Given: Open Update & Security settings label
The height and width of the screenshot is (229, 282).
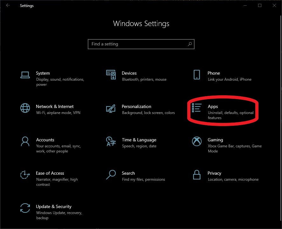Looking at the screenshot, I should 54,206.
